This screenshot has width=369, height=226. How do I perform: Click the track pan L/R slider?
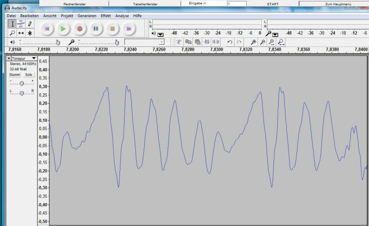coord(22,93)
